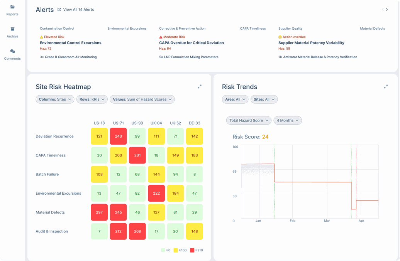Select the red 222 heatmap cell
This screenshot has width=400, height=261.
tap(156, 193)
